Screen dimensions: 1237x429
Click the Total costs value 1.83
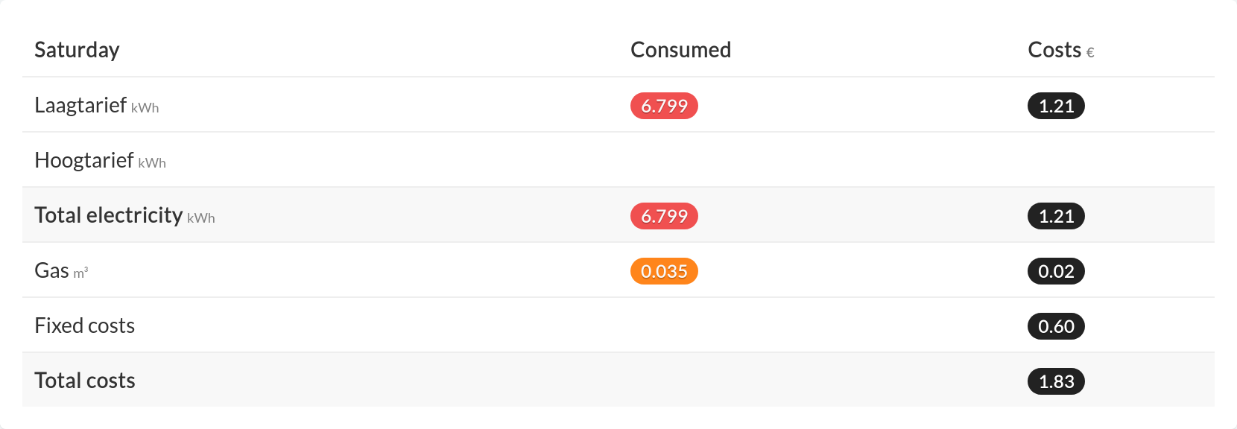click(1056, 381)
